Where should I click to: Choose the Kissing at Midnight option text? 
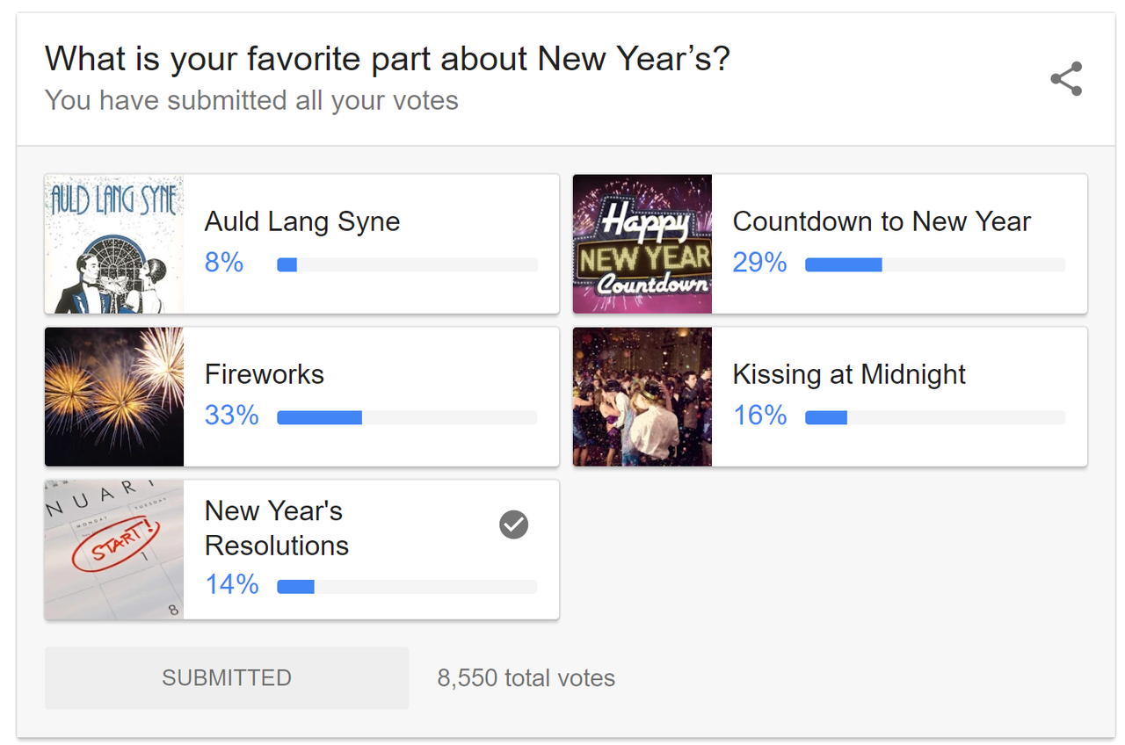point(849,374)
